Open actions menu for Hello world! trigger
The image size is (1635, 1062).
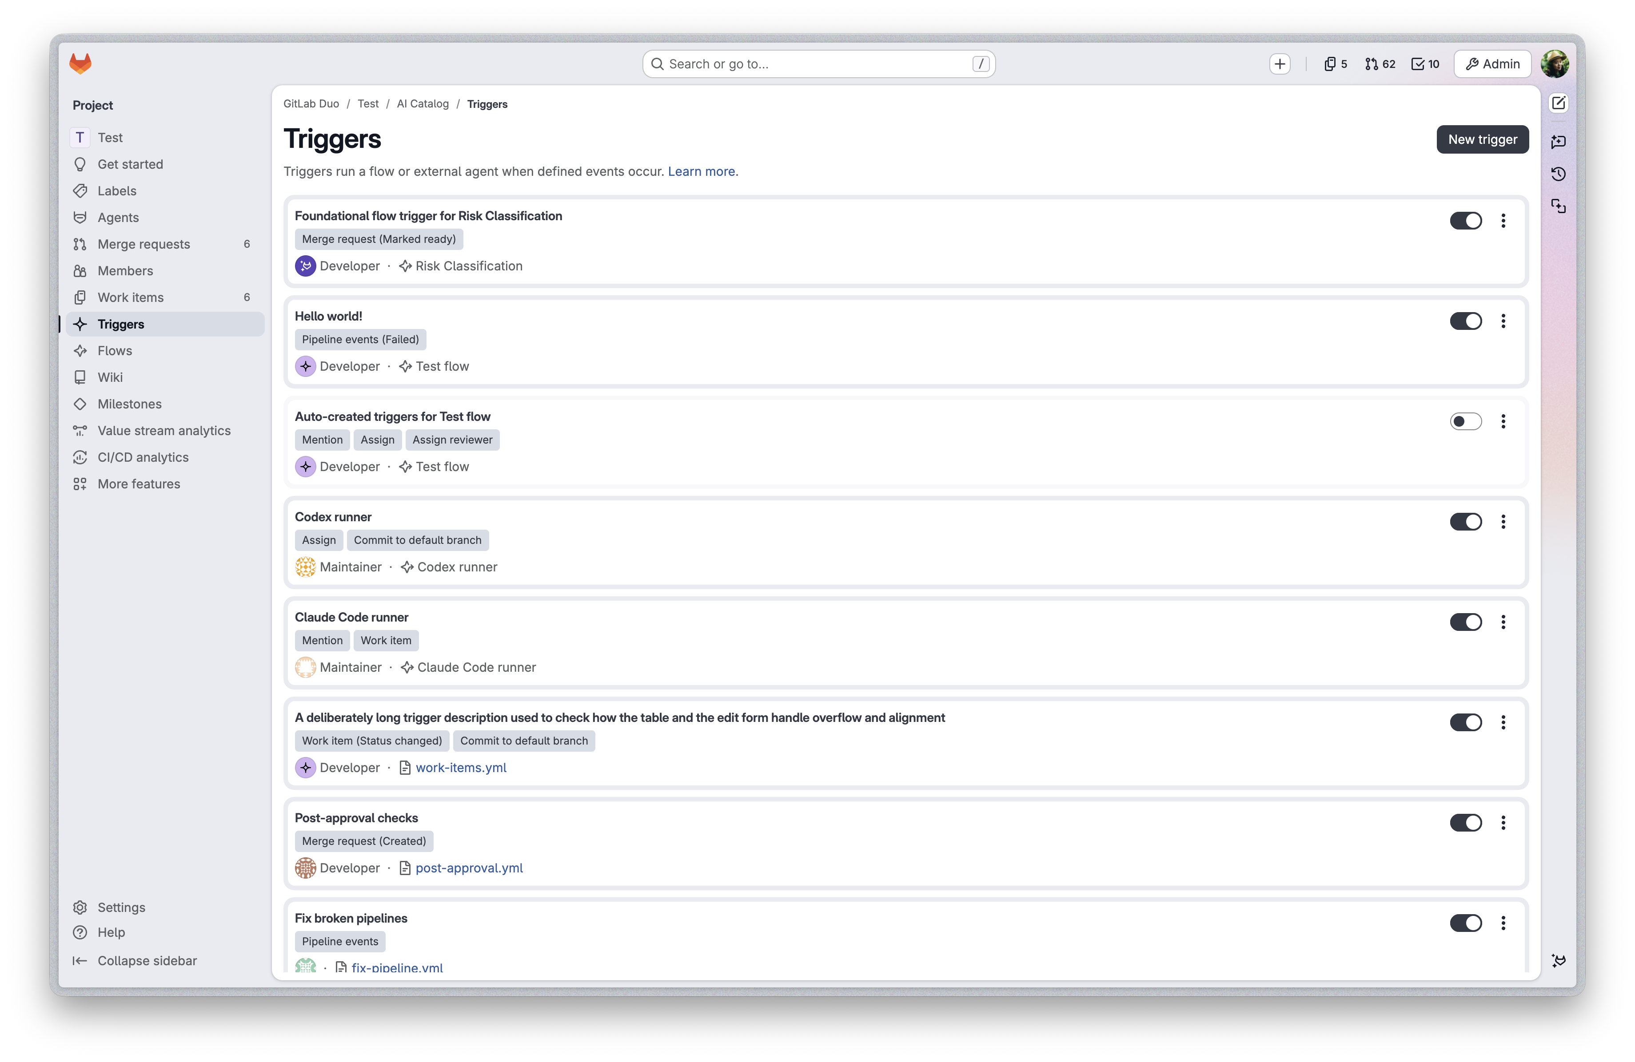coord(1503,321)
